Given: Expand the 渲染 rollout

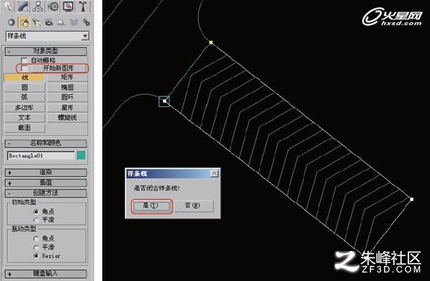Looking at the screenshot, I should (46, 172).
